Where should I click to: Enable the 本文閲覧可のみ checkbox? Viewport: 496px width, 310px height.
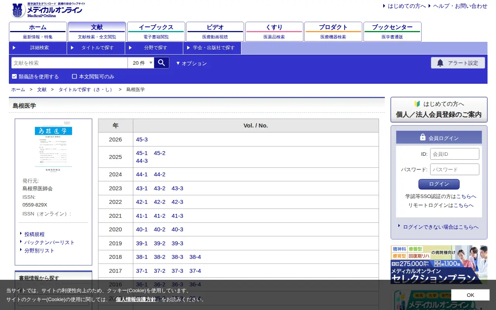tap(74, 76)
